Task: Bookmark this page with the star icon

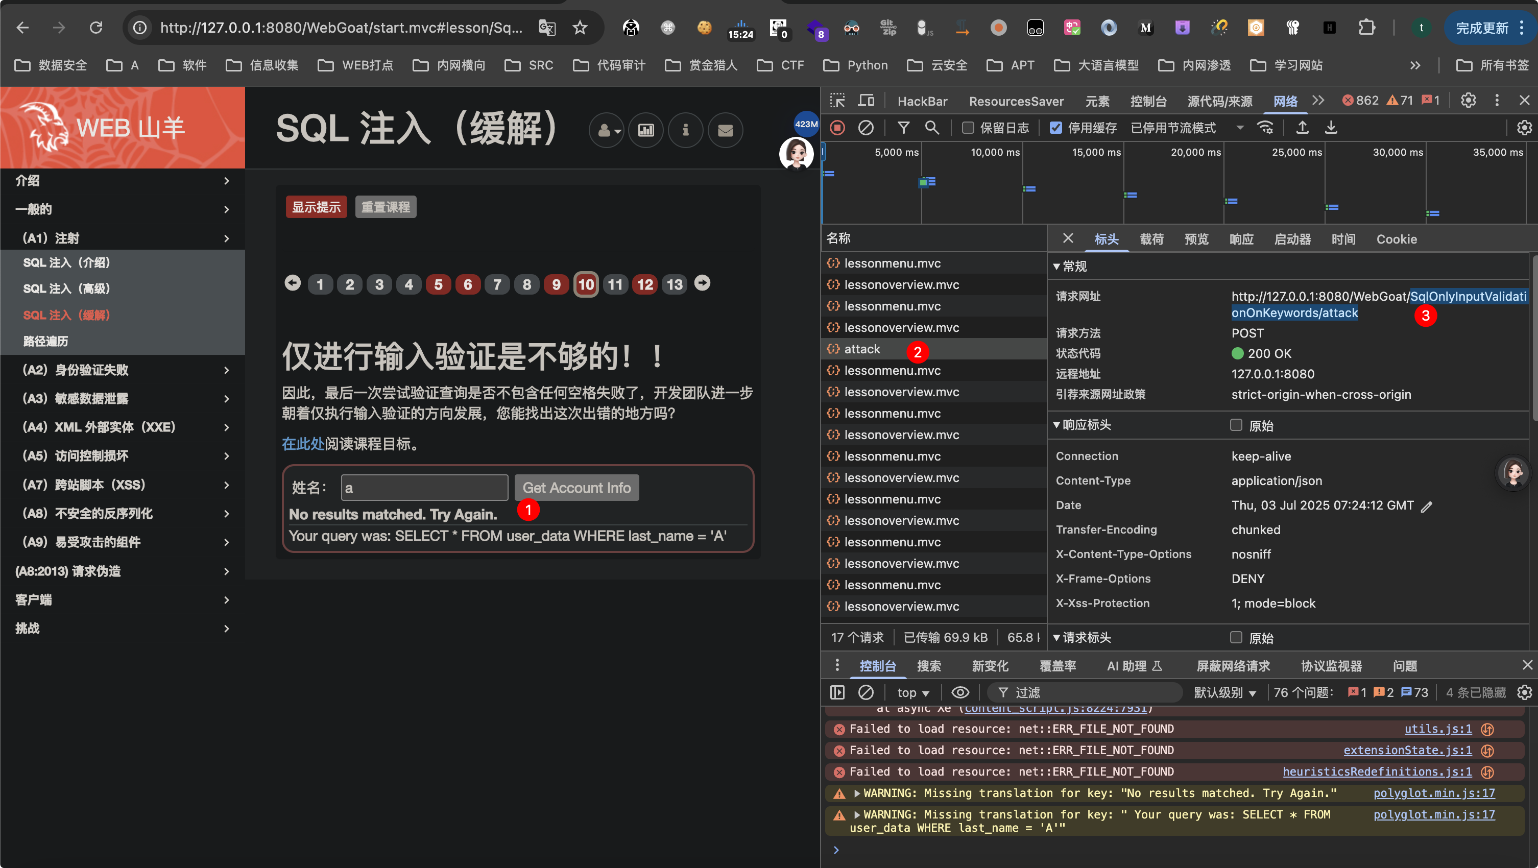Action: (580, 28)
